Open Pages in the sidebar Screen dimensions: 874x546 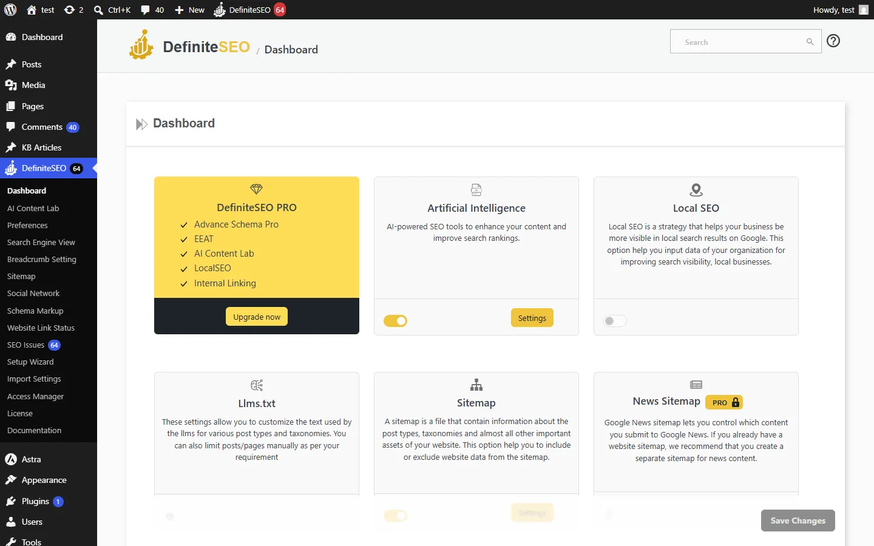(49, 106)
